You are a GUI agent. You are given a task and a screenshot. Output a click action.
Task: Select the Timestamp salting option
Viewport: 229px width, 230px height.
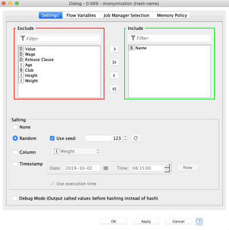pos(15,164)
